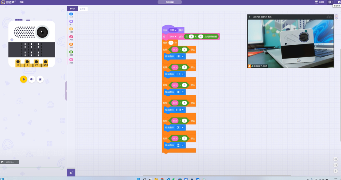Toggle fullscreen view of the simulator

40,79
